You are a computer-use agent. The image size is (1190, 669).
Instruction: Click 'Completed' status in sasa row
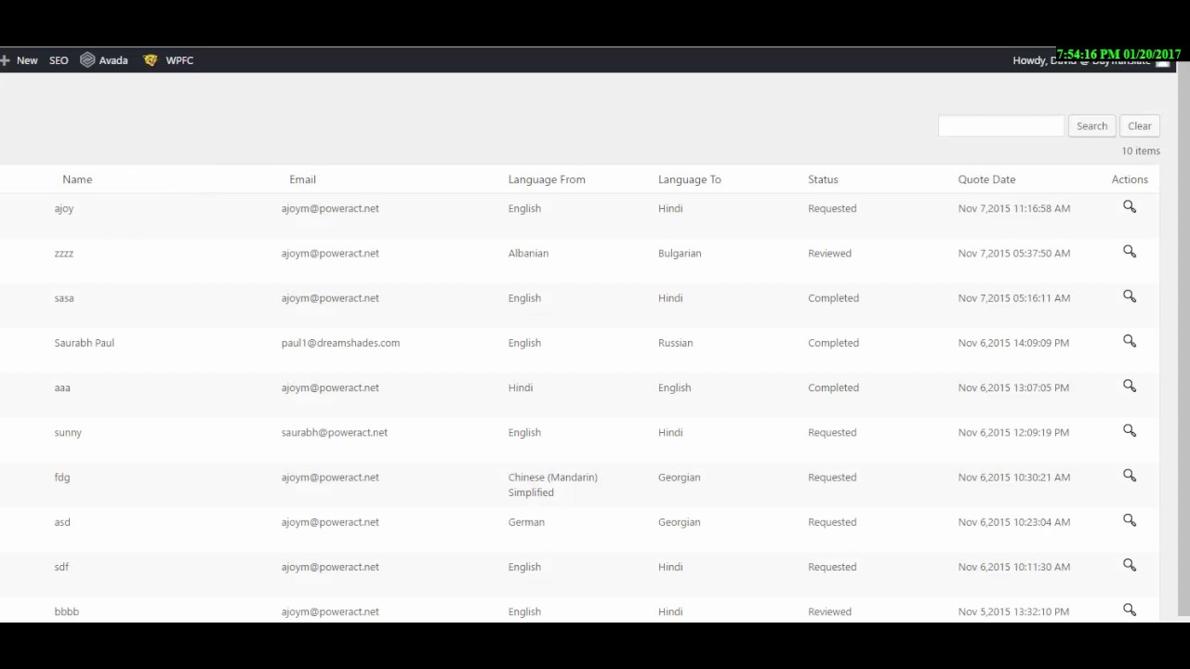(833, 298)
